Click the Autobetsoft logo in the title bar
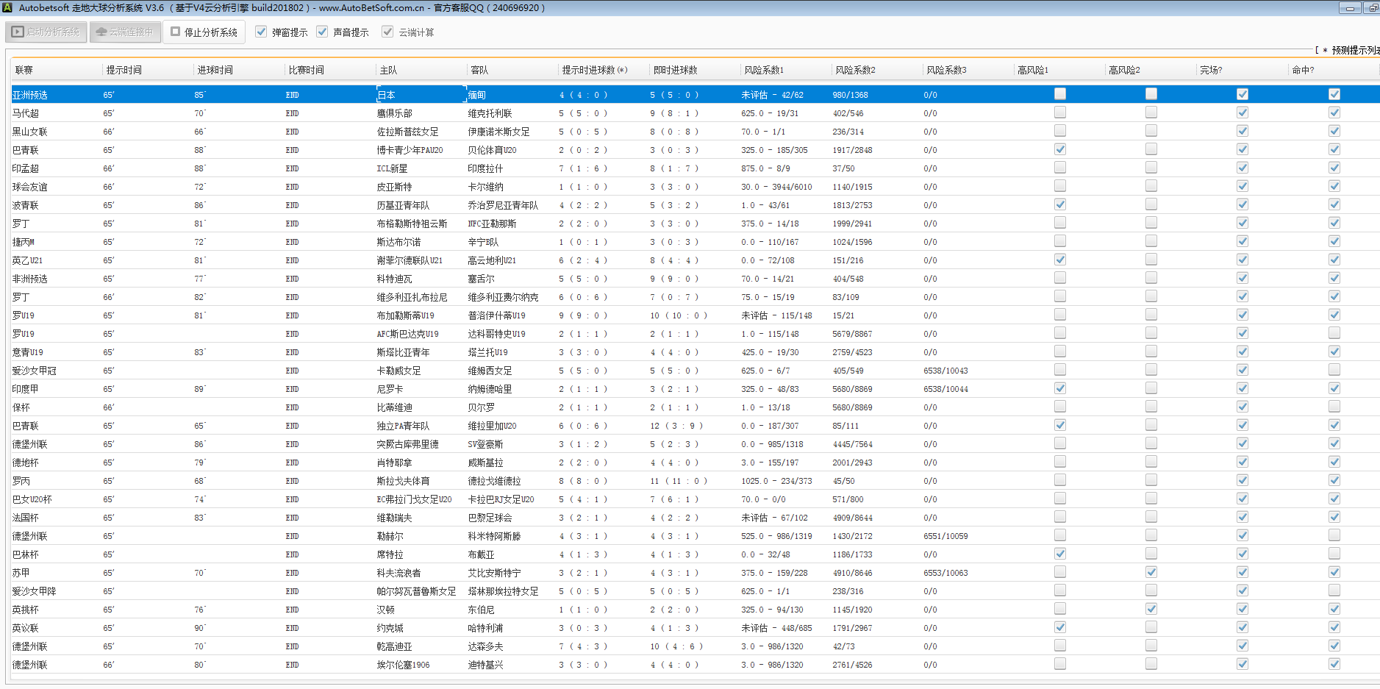This screenshot has width=1380, height=689. pyautogui.click(x=7, y=8)
